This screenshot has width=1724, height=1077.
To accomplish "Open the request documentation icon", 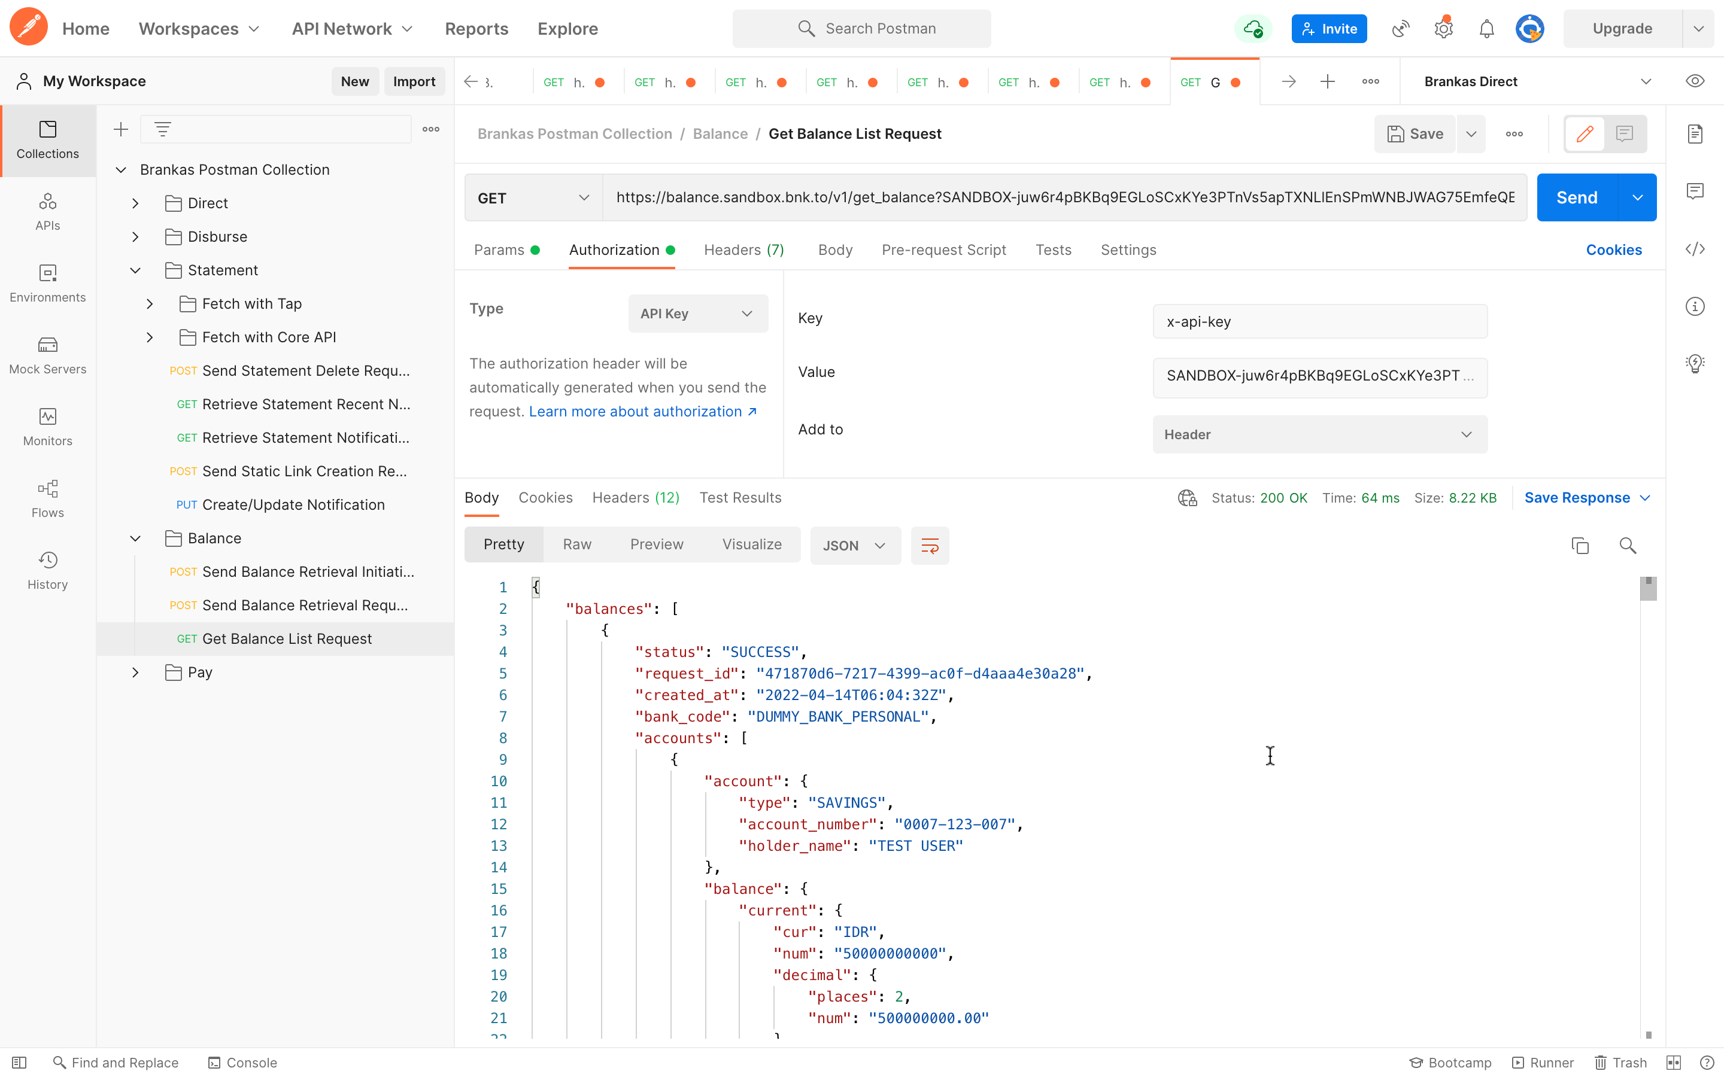I will click(1695, 134).
